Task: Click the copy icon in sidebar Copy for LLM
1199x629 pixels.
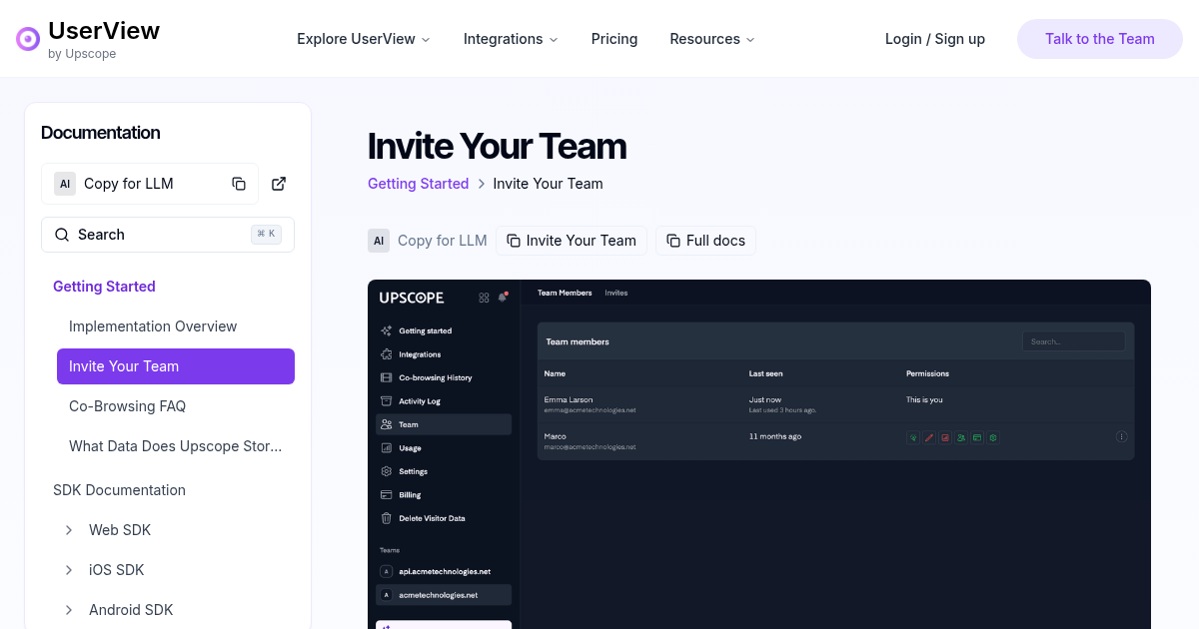Action: tap(239, 184)
